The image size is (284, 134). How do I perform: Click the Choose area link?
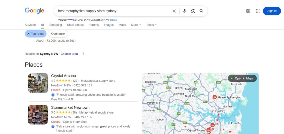click(69, 54)
